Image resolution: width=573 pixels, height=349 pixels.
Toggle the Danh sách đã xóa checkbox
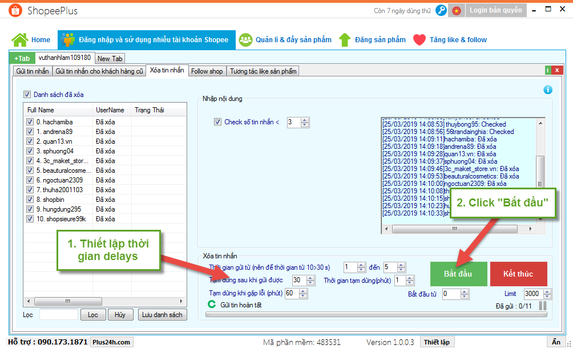(x=27, y=95)
